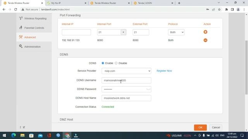Expand the Internal Port dropdown arrow
Screen dimensions: 248x139
pos(123,32)
